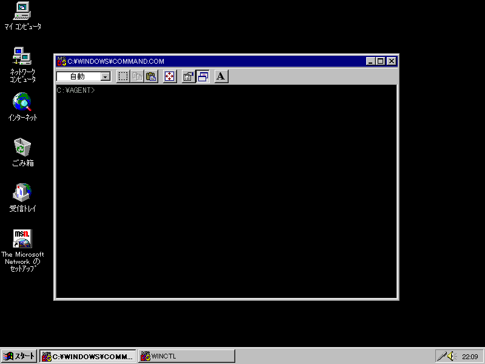This screenshot has height=364, width=485.
Task: Click the Copy toolbar icon
Action: pyautogui.click(x=137, y=76)
